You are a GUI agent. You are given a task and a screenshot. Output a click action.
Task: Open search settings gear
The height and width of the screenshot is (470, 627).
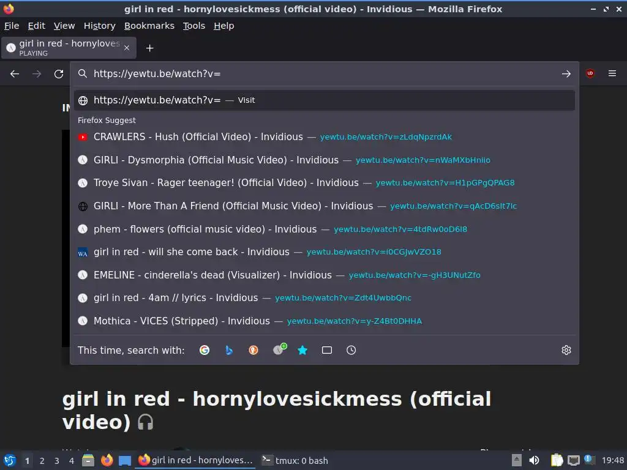pos(566,350)
